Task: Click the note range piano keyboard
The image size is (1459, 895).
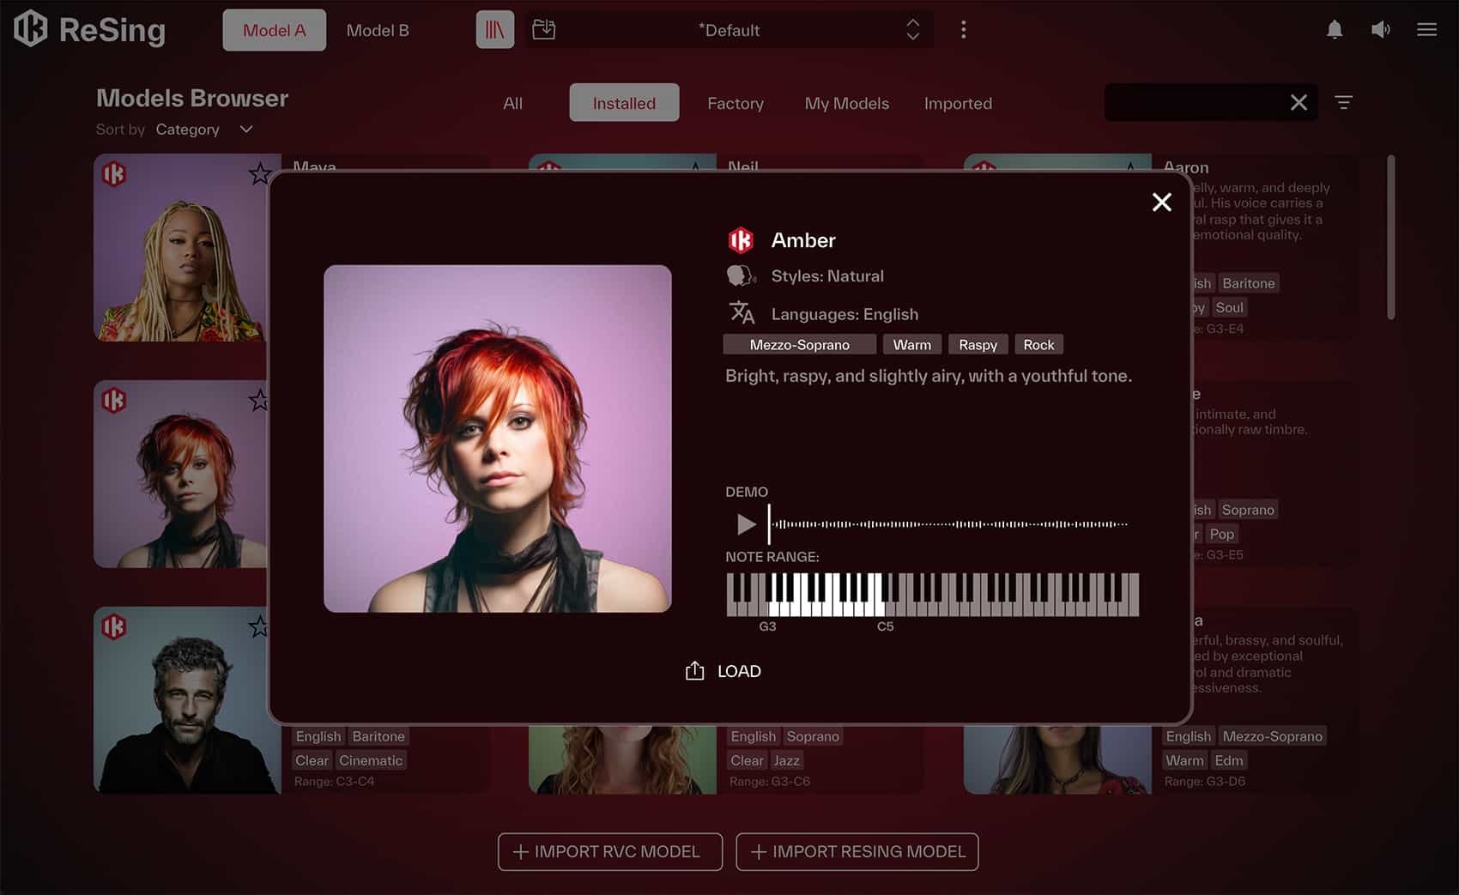Action: (x=933, y=595)
